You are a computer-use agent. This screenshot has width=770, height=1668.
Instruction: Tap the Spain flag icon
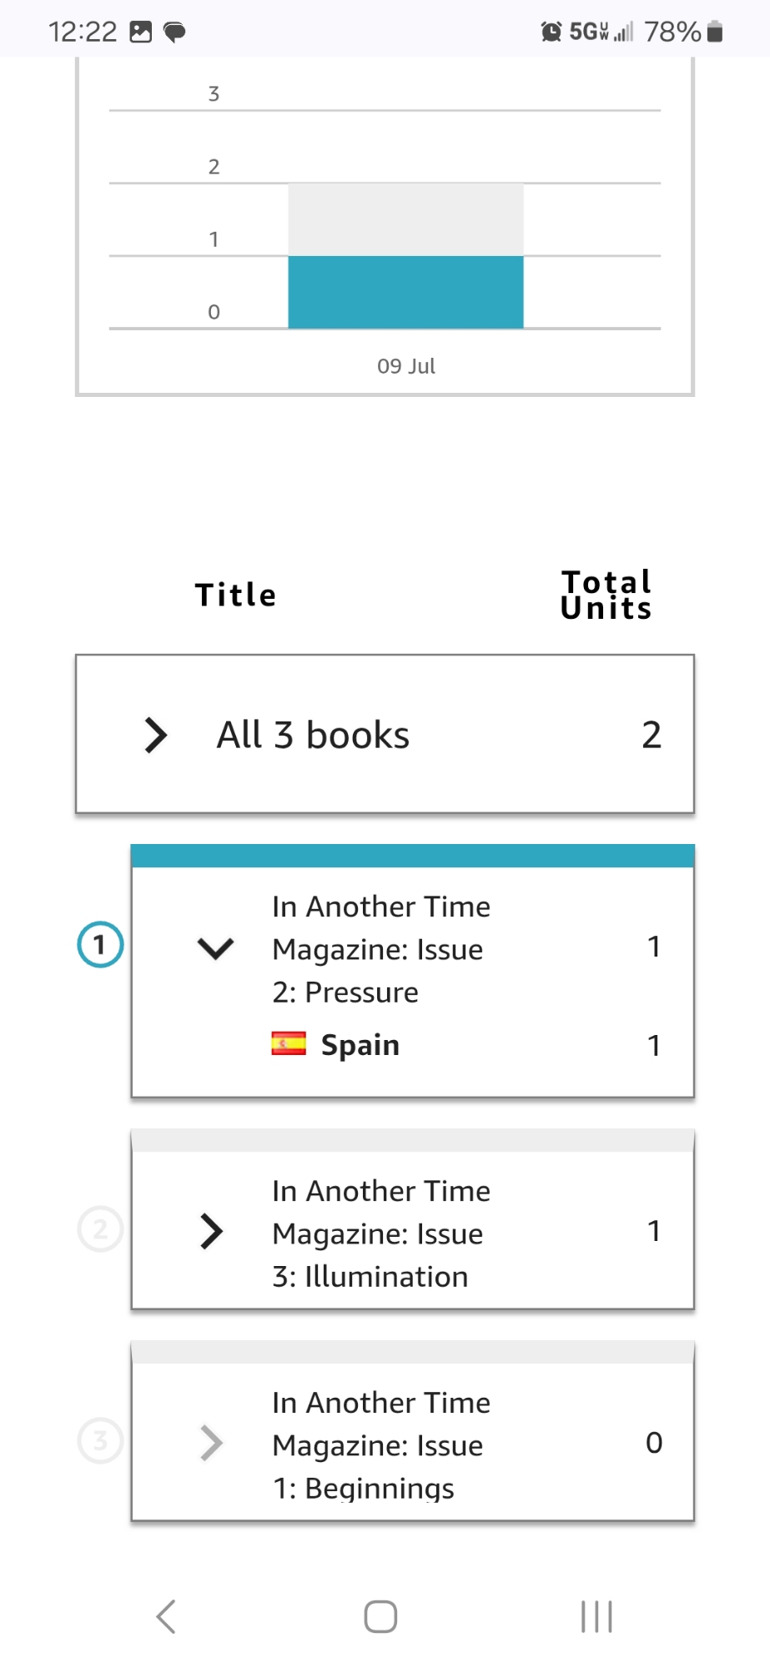point(289,1044)
